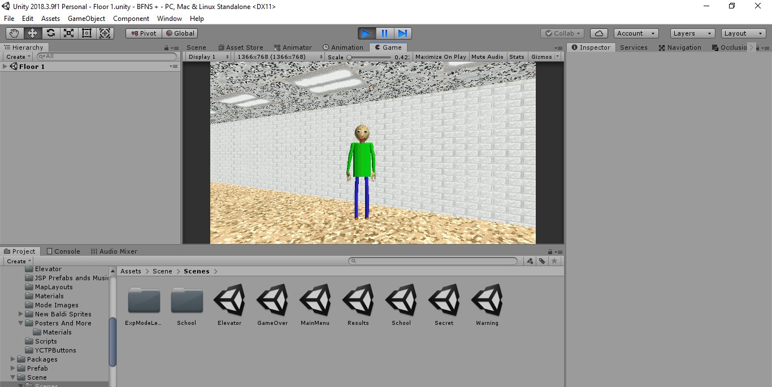This screenshot has height=387, width=772.
Task: Open the Edit menu
Action: [28, 19]
